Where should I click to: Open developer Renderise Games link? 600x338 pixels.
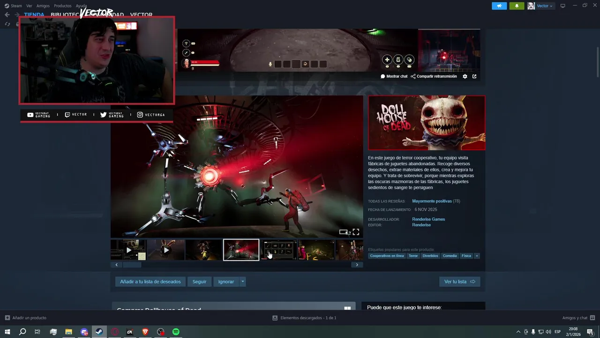coord(428,219)
